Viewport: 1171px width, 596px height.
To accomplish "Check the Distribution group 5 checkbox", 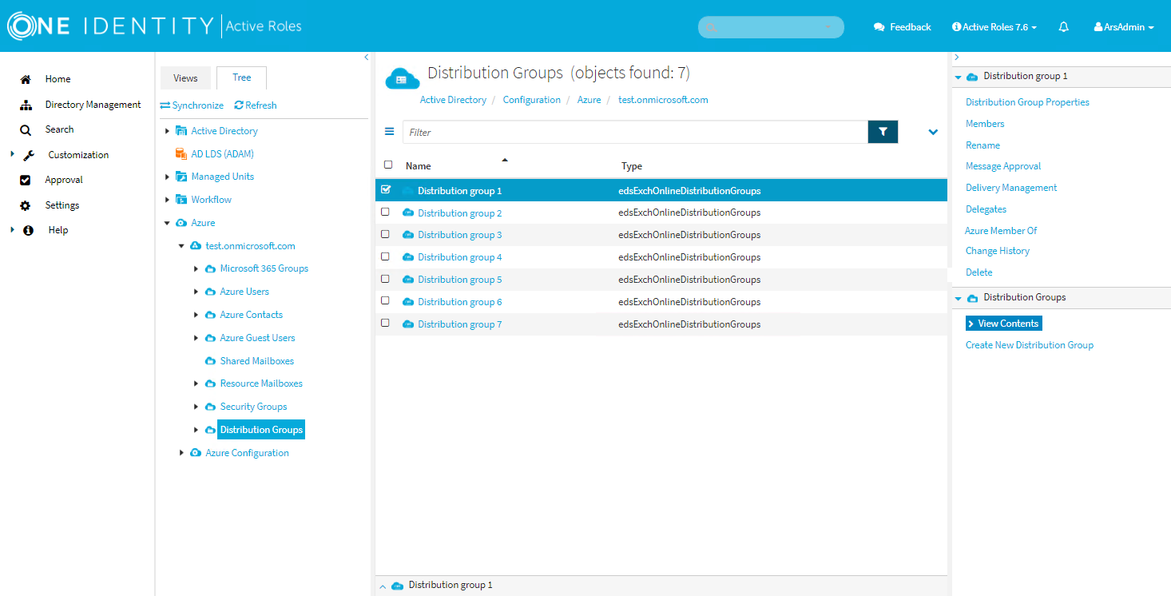I will coord(385,279).
